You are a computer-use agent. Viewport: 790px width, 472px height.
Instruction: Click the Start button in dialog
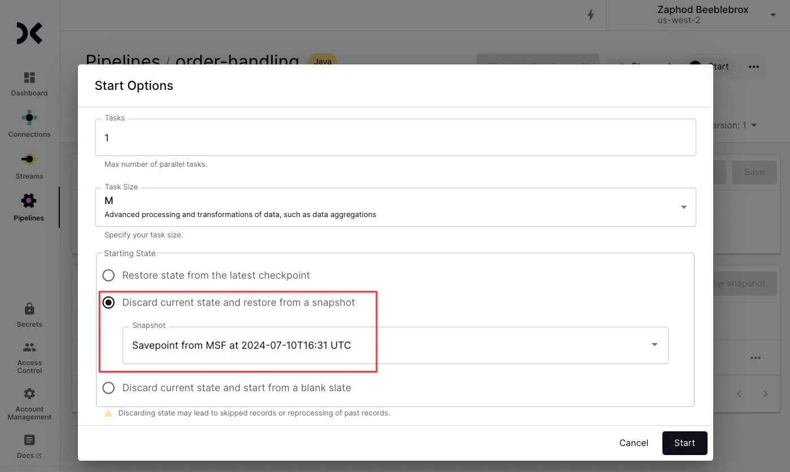coord(684,443)
